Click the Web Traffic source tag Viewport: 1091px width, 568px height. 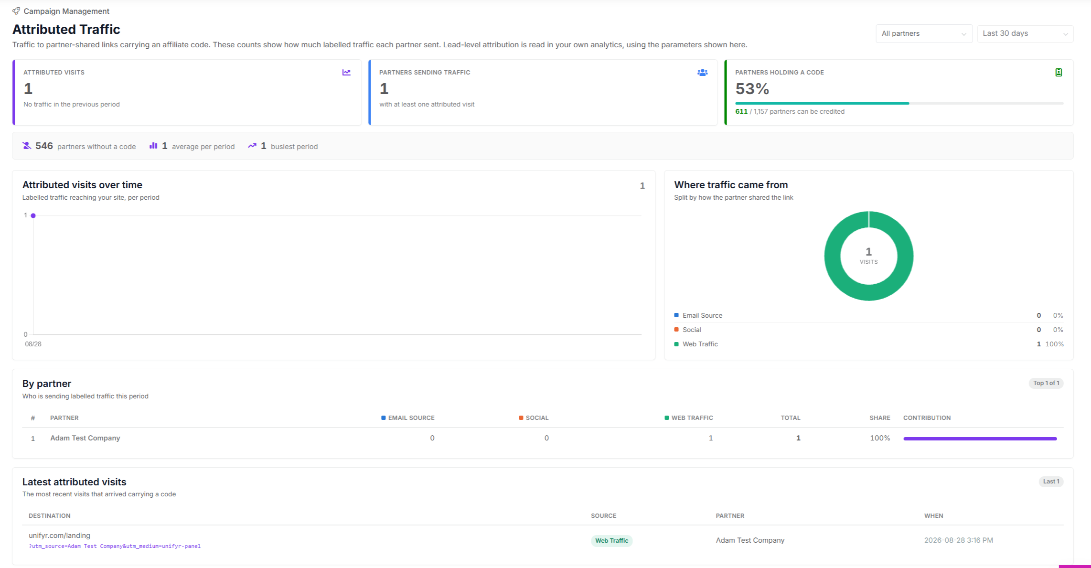pos(611,541)
